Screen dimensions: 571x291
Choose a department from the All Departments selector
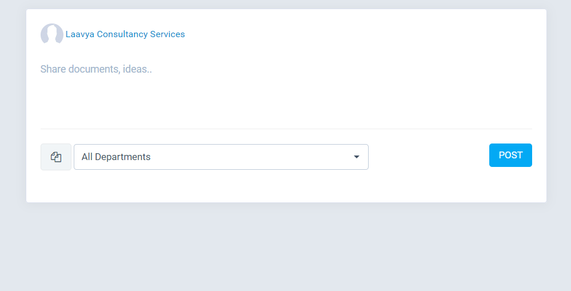click(221, 157)
